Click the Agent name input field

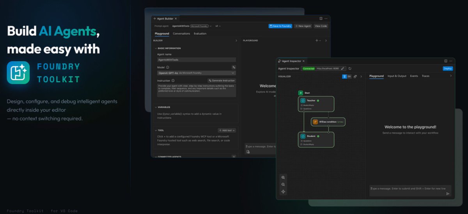coord(196,60)
